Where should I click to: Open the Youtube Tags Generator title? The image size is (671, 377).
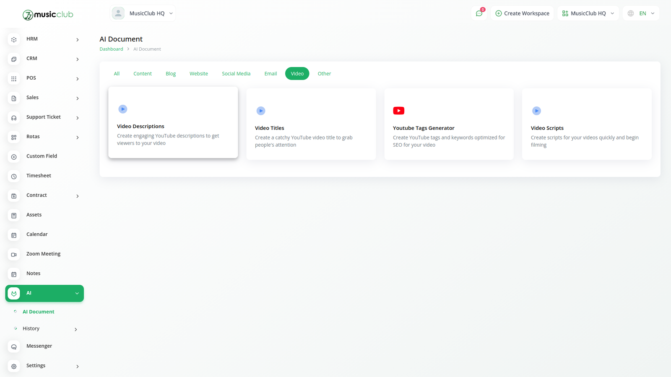pyautogui.click(x=424, y=128)
